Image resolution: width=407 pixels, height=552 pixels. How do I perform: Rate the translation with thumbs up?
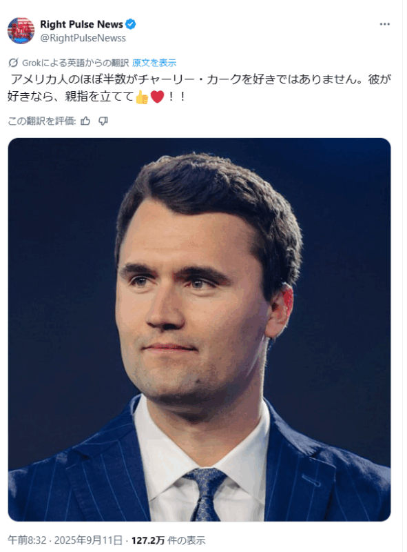[85, 121]
